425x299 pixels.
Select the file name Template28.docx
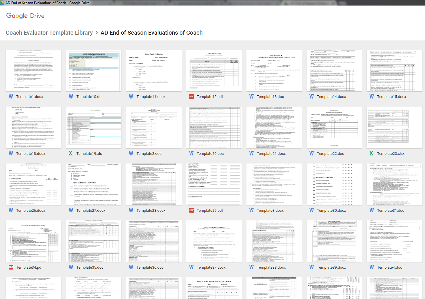[x=151, y=211]
